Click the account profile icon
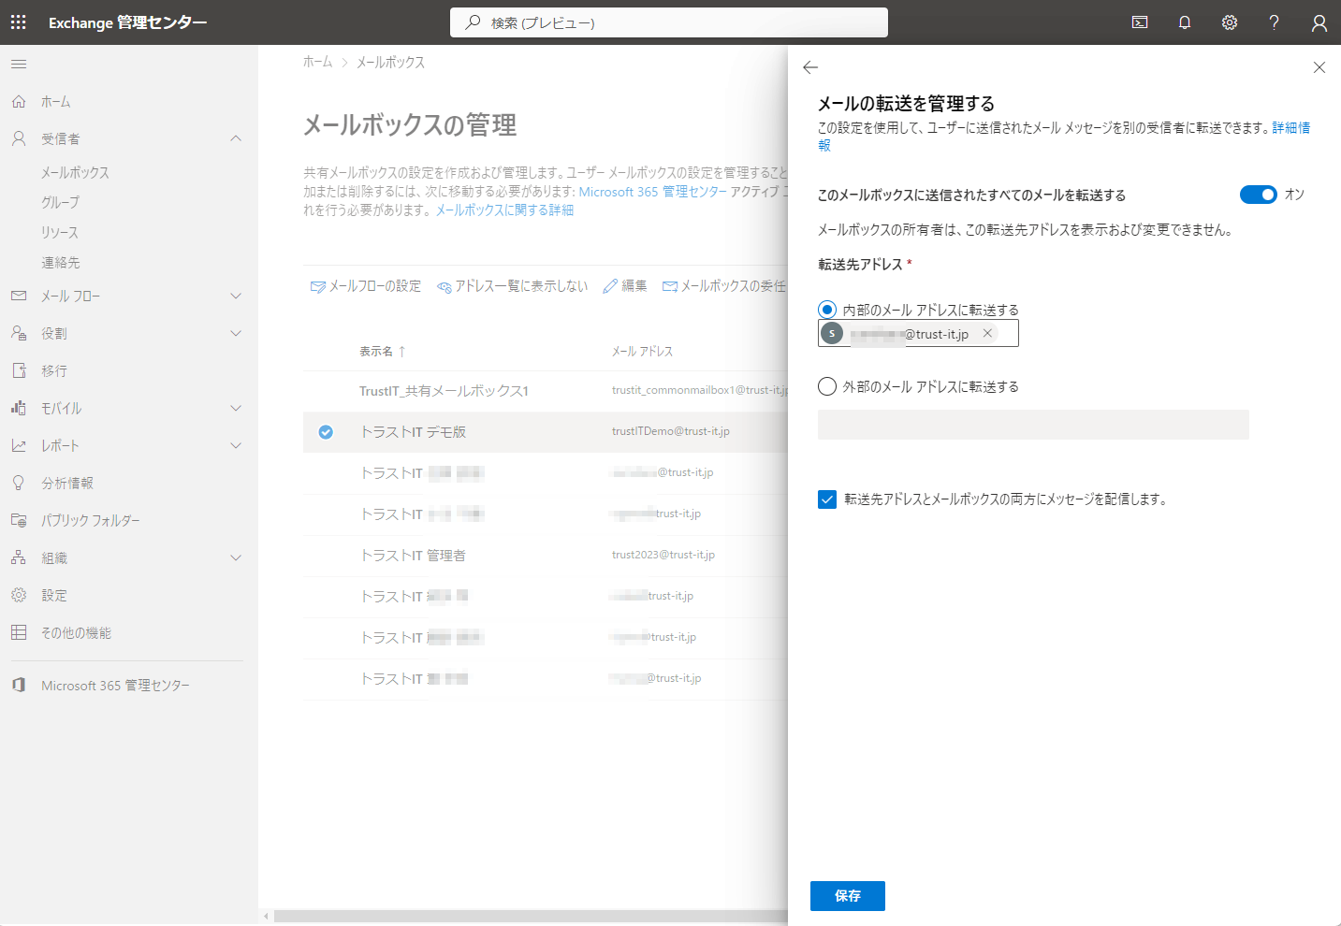Screen dimensions: 1341x926 (x=1319, y=22)
